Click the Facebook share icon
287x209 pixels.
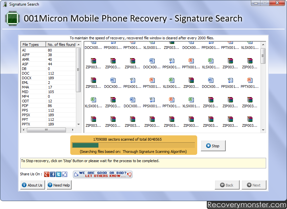click(53, 174)
